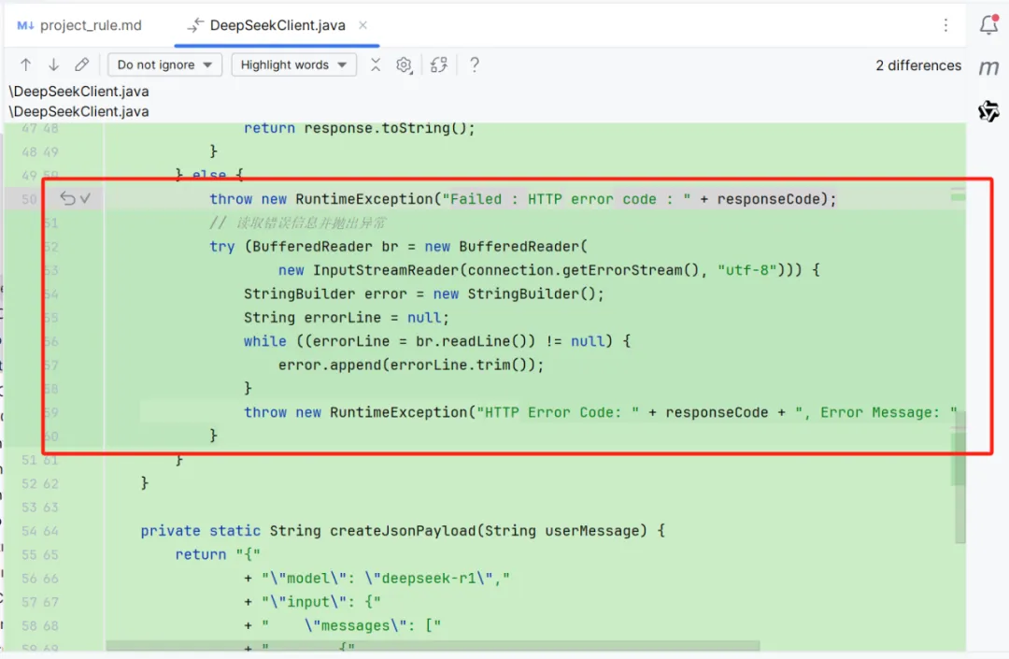Click the pencil edit source icon

[81, 64]
